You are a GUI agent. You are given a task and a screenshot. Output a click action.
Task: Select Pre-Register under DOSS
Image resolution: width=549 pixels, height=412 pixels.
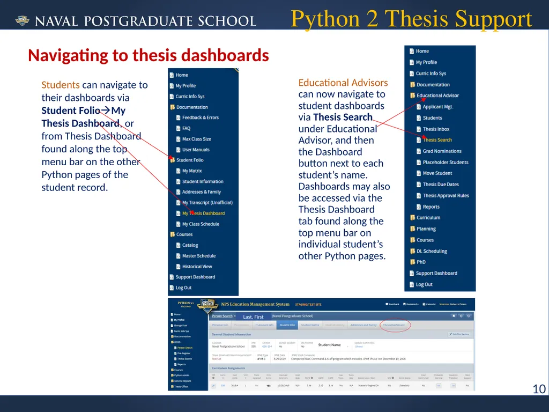182,353
